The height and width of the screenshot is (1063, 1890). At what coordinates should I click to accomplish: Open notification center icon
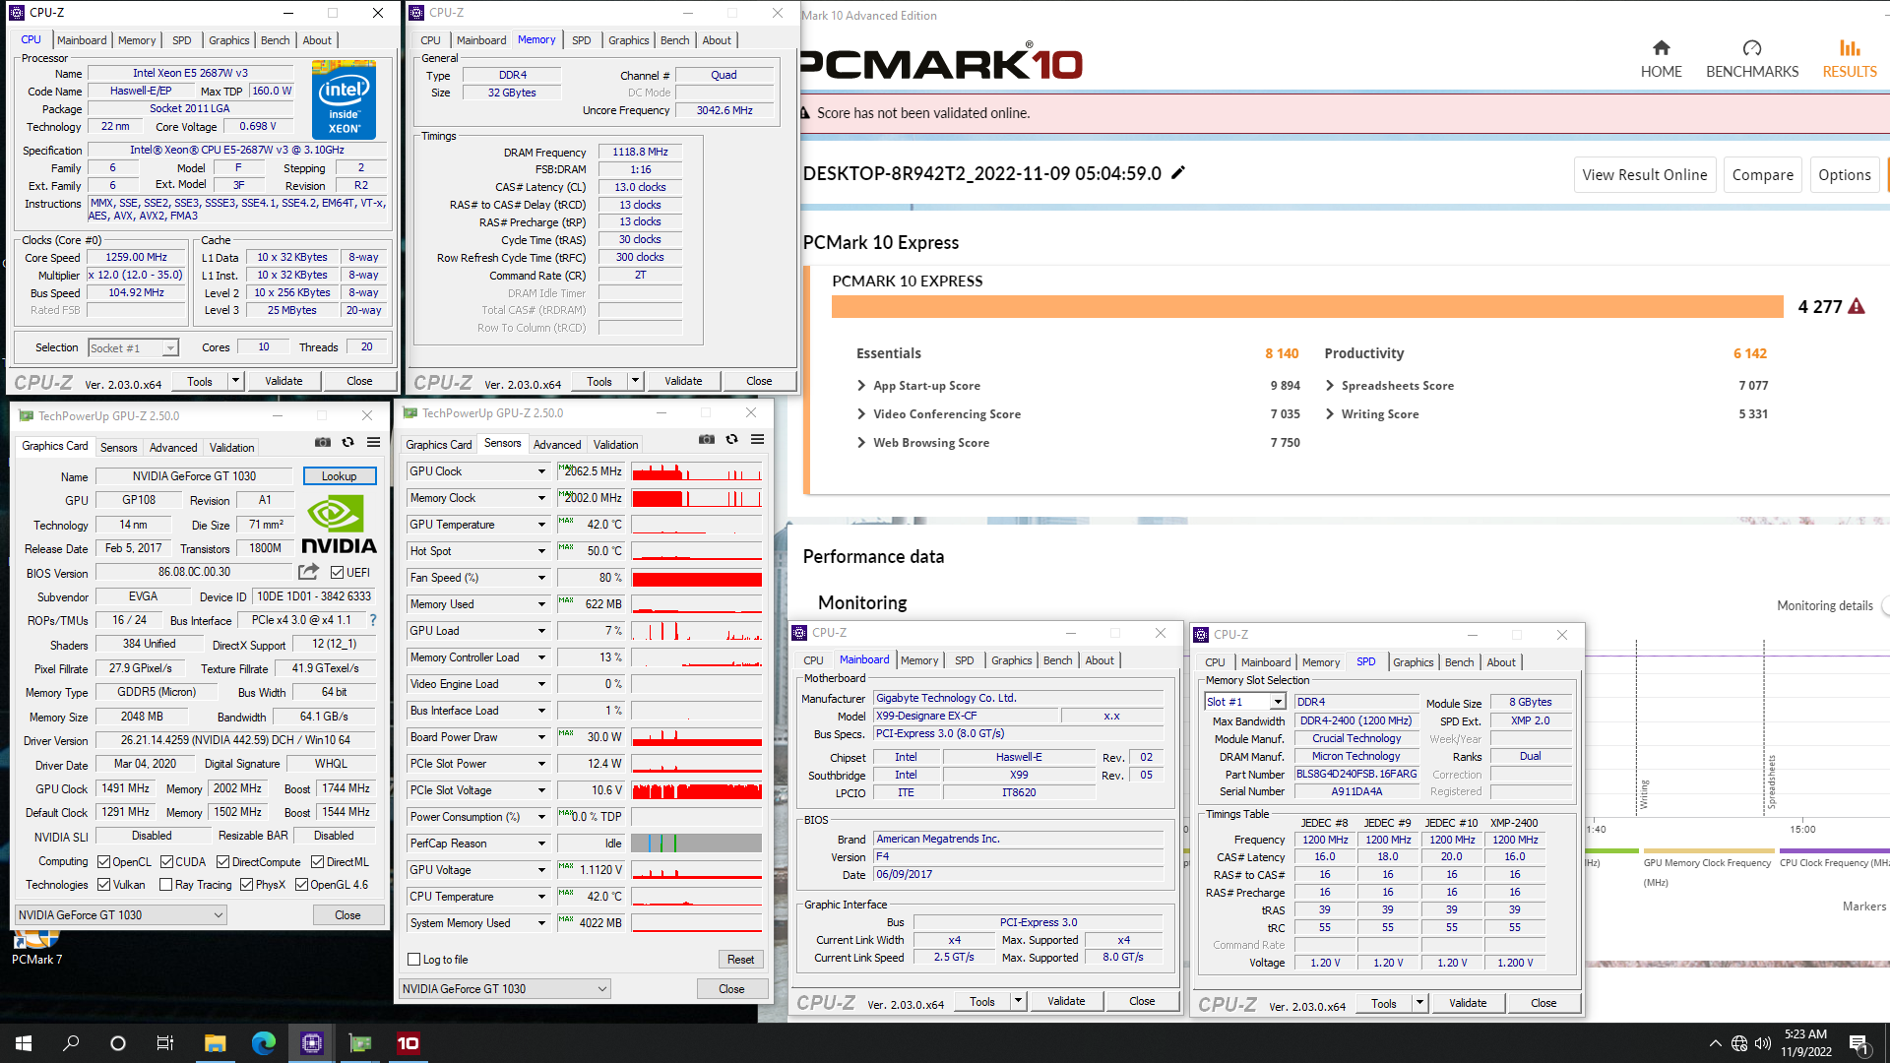pyautogui.click(x=1858, y=1043)
